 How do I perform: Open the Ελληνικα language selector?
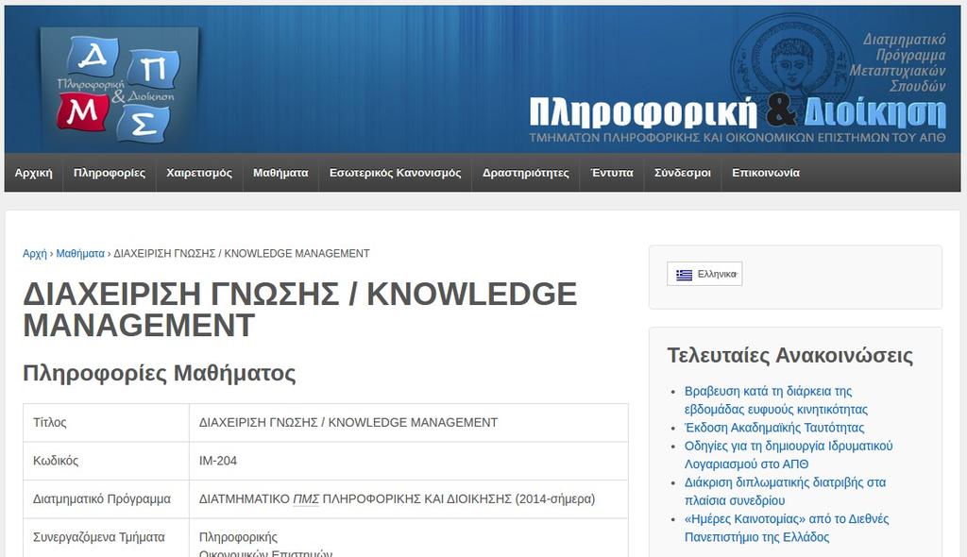(x=704, y=274)
